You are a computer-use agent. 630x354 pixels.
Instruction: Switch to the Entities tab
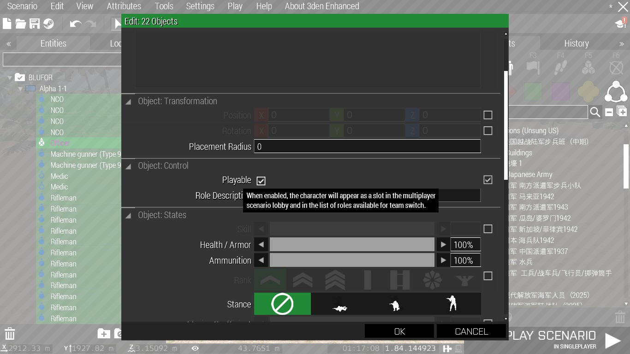coord(53,43)
